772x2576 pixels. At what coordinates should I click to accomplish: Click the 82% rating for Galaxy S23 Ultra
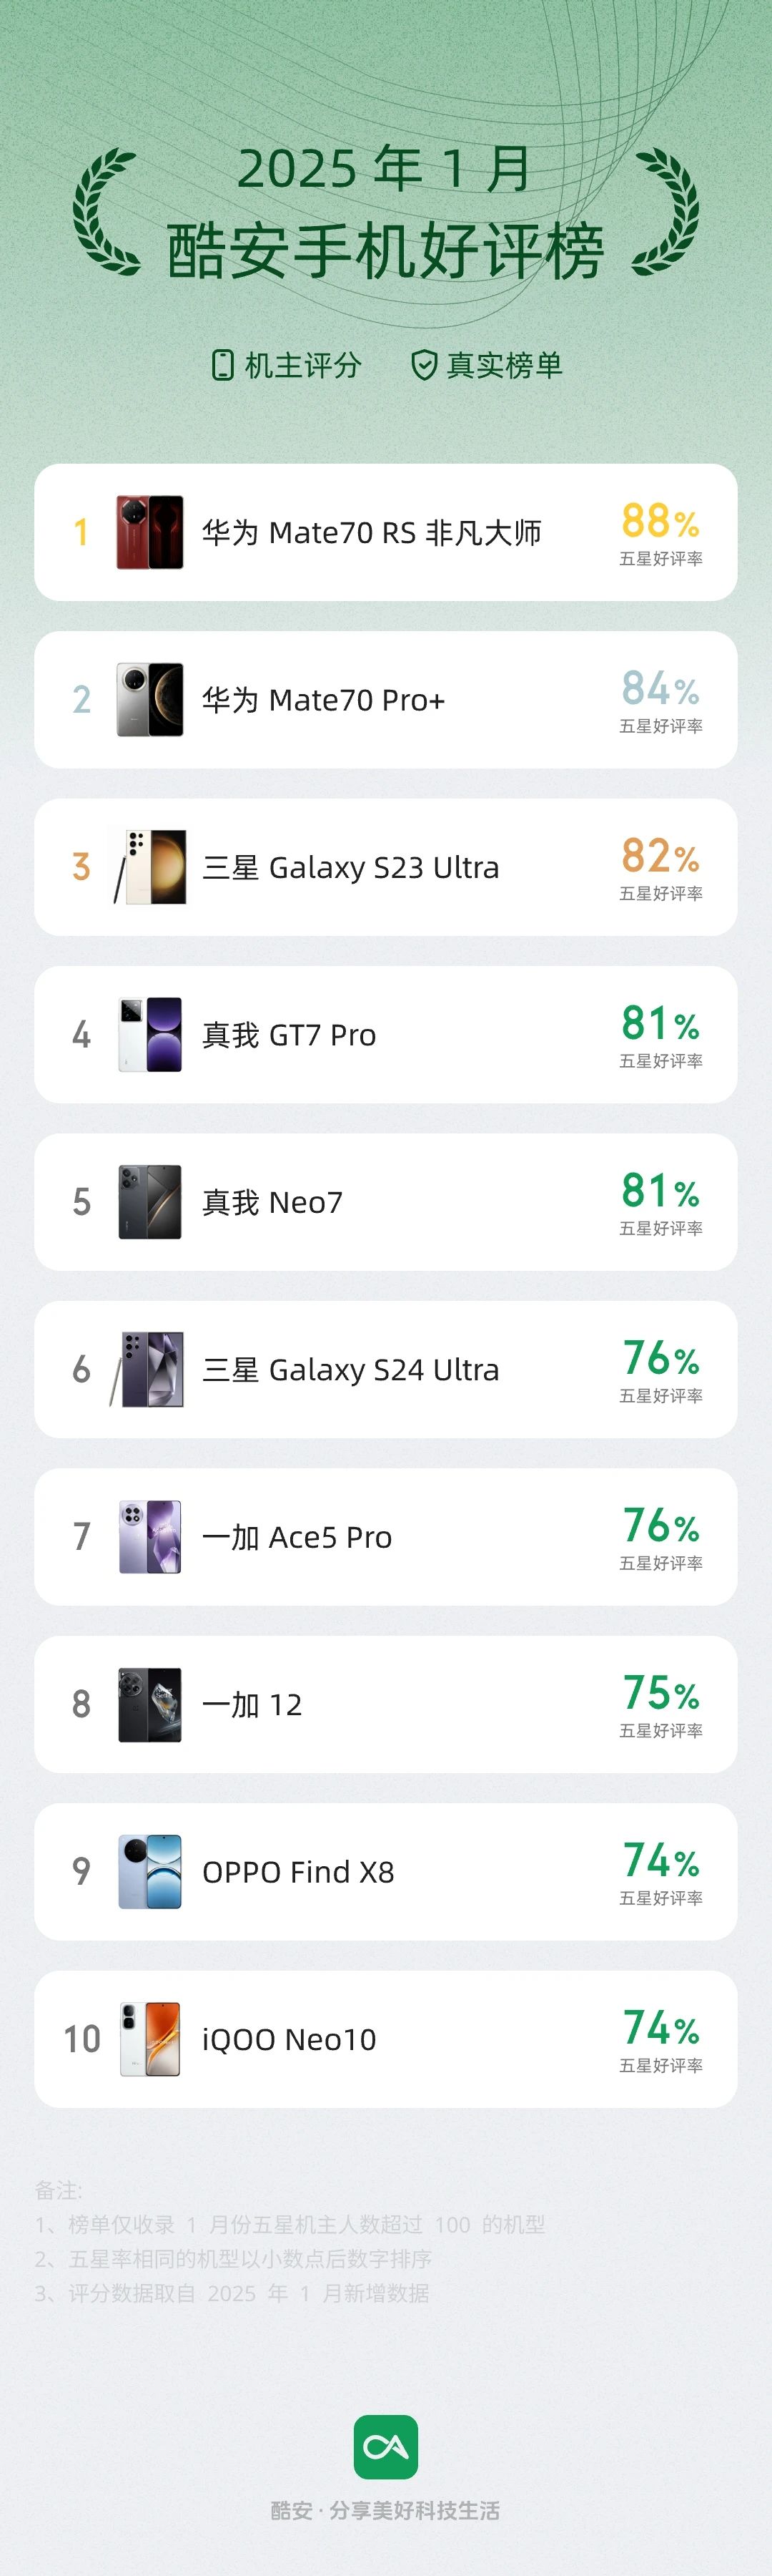660,856
